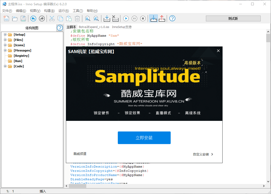Click the VersionInfoProductName code line

coord(107,175)
